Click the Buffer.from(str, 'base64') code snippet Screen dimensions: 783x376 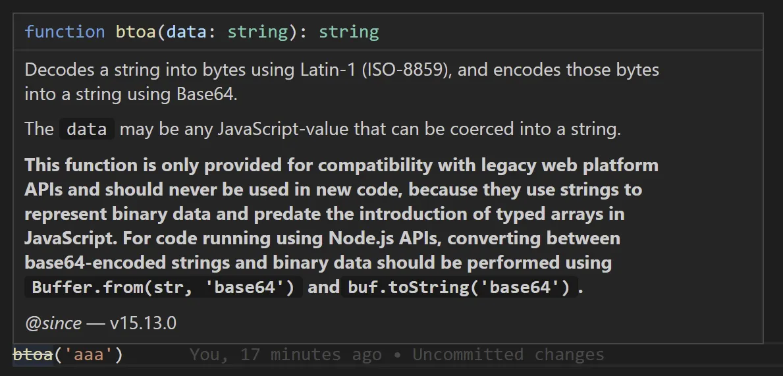pyautogui.click(x=163, y=288)
